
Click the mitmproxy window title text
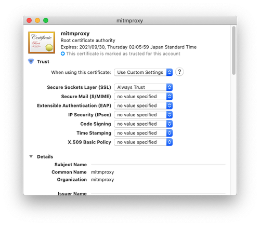129,21
